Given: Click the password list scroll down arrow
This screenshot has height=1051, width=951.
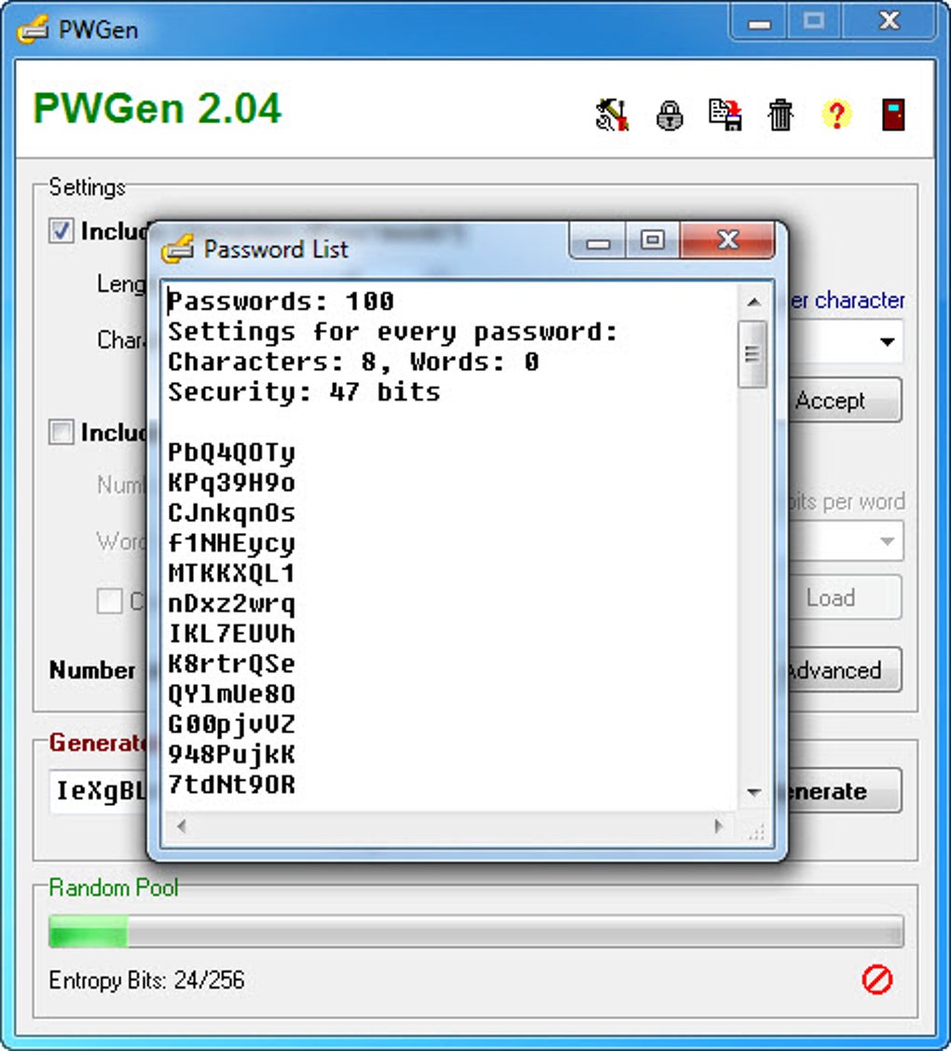Looking at the screenshot, I should coord(753,792).
